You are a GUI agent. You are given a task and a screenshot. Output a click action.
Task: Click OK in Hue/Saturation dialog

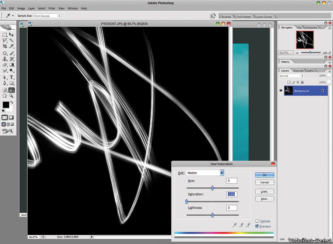coord(264,175)
